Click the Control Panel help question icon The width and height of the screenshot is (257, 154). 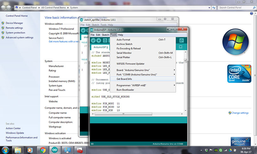[x=251, y=13]
